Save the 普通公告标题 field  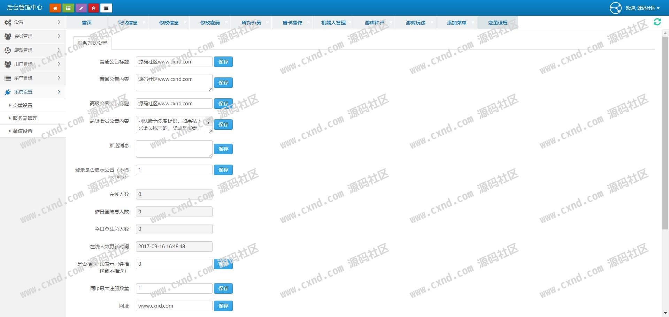[x=223, y=62]
